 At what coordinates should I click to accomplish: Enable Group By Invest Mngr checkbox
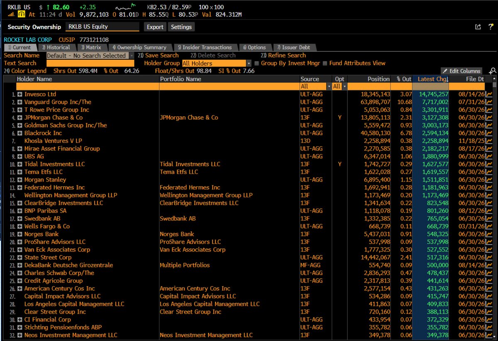coord(256,64)
